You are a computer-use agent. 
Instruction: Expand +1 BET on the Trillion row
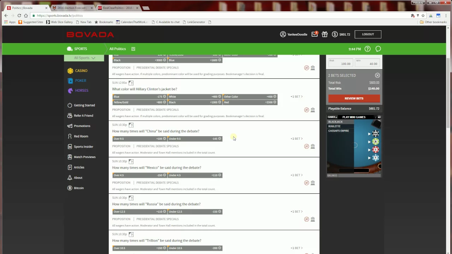(x=297, y=248)
